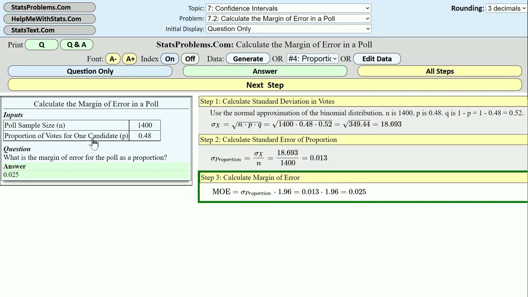The image size is (528, 297).
Task: Switch to All Steps view
Action: tap(440, 71)
